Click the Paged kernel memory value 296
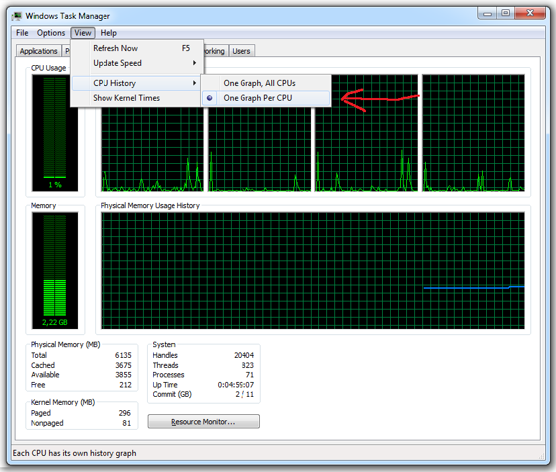Image resolution: width=556 pixels, height=472 pixels. pyautogui.click(x=124, y=413)
